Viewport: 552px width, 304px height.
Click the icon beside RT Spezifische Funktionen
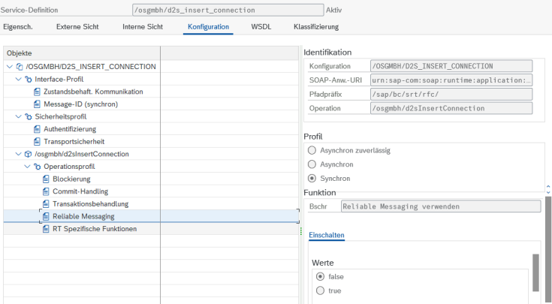coord(46,229)
